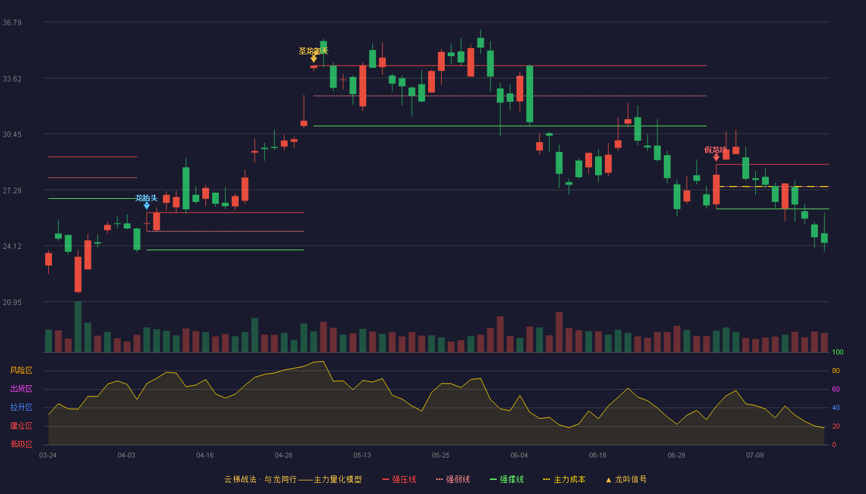Screen dimensions: 866x494
Task: Click the red 0 indicator scale value
Action: [x=834, y=445]
